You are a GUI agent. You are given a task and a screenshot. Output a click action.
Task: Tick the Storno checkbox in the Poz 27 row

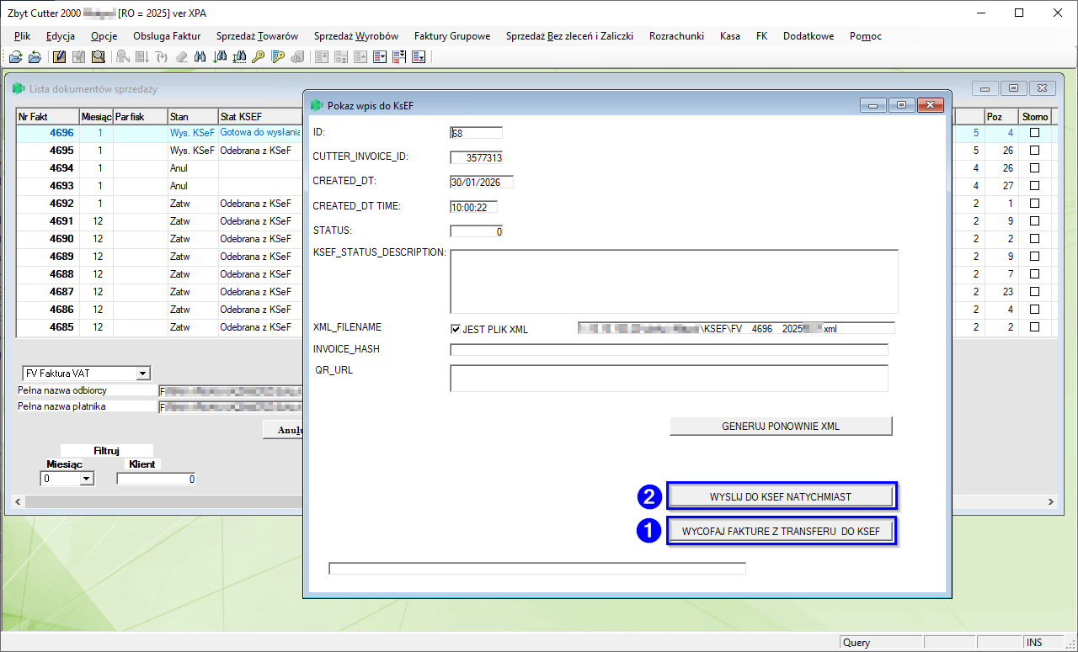tap(1034, 186)
